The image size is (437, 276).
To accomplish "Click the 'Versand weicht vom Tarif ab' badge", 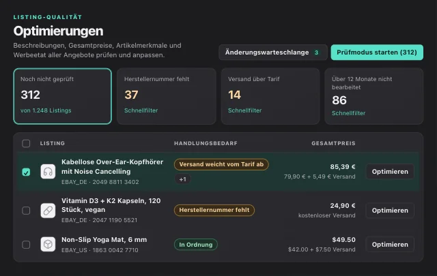I will [x=221, y=164].
